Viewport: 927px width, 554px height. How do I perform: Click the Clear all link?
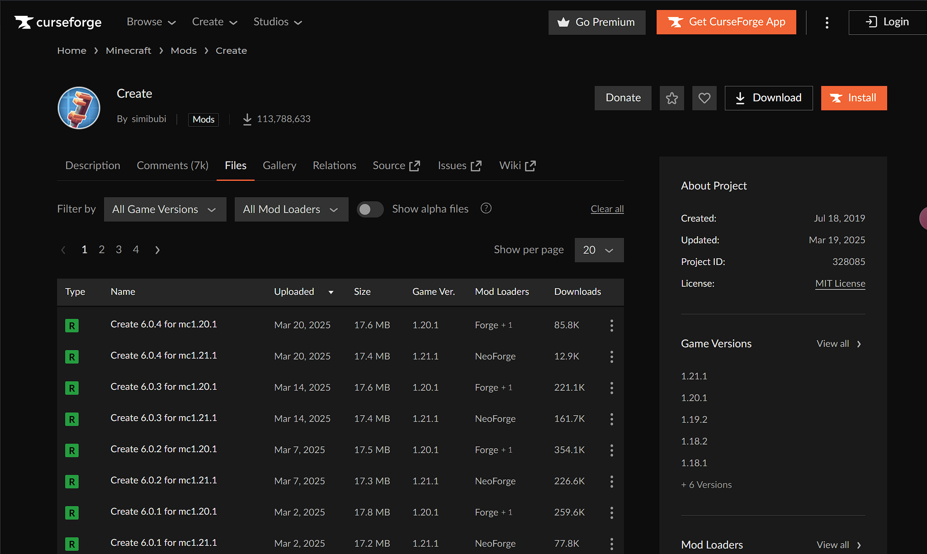607,209
